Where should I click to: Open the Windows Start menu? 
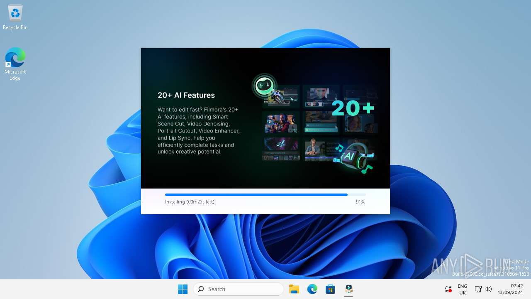[x=183, y=289]
